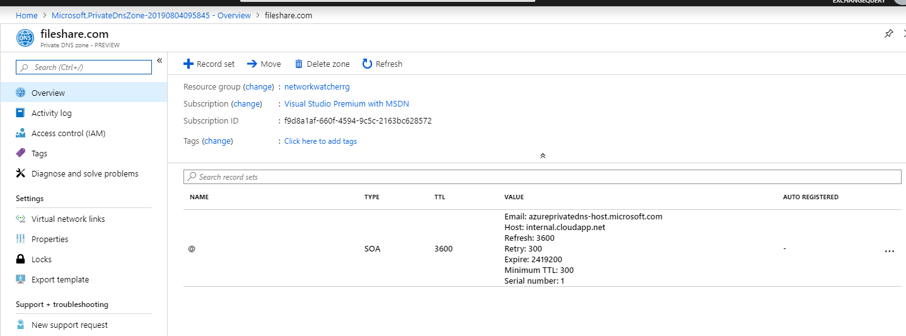Click the Move arrow icon
This screenshot has height=336, width=906.
click(252, 64)
